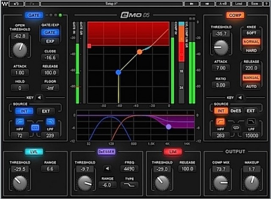
Task: Select EXP expander mode
Action: tap(50, 41)
